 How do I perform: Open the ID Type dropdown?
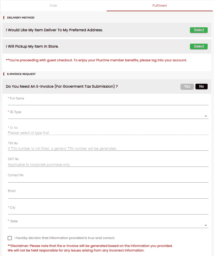[106, 116]
